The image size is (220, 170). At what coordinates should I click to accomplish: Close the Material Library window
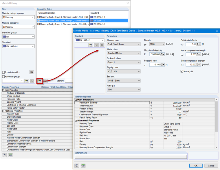(128, 3)
